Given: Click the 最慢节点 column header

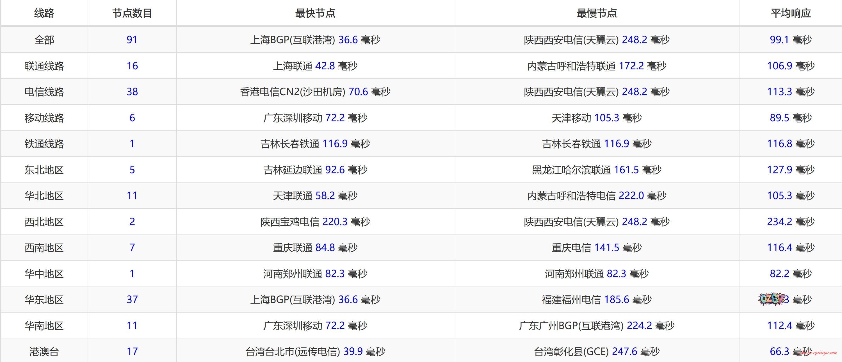Looking at the screenshot, I should (597, 13).
